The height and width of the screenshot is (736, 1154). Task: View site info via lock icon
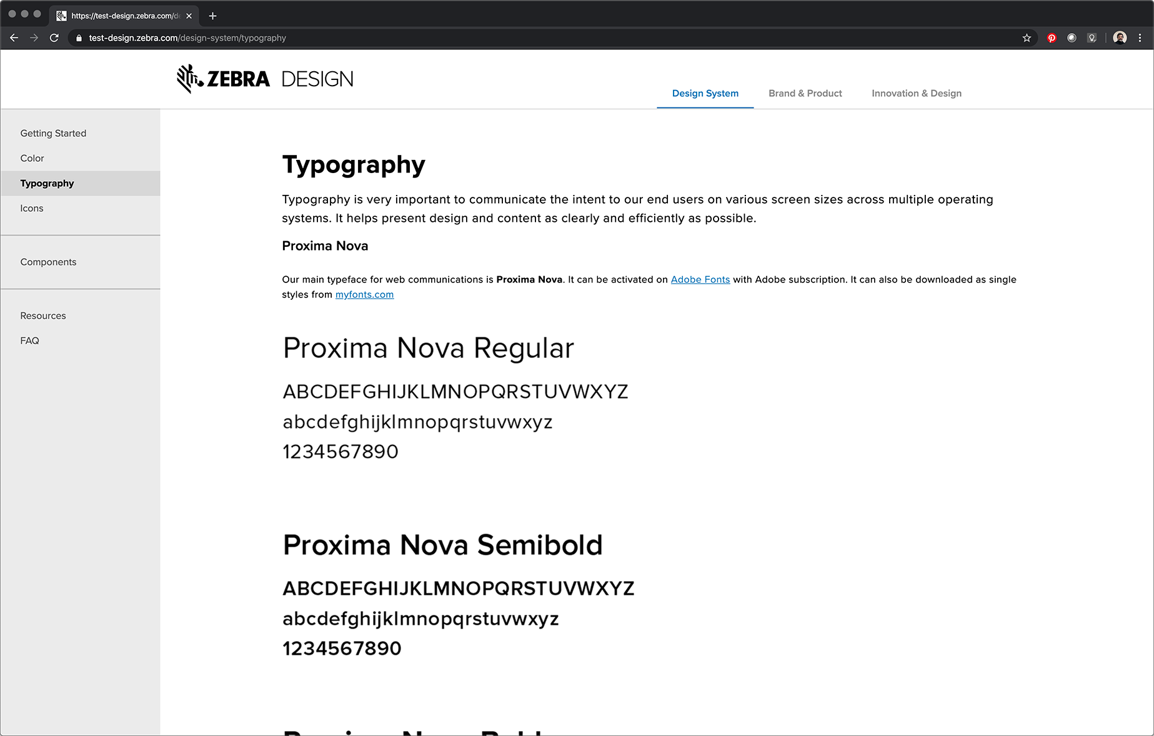pos(79,38)
